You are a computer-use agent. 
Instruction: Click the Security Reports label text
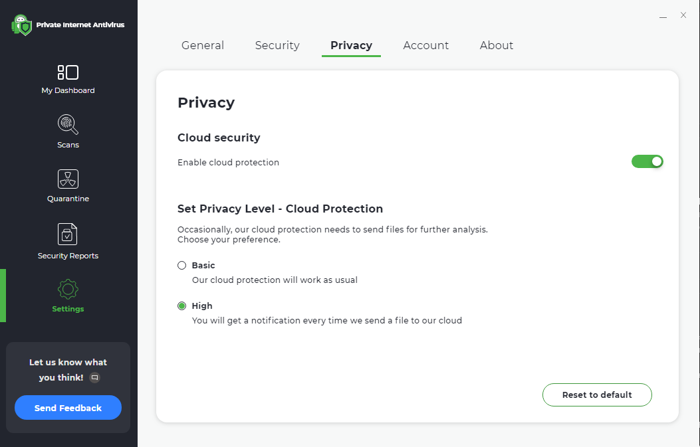[68, 256]
